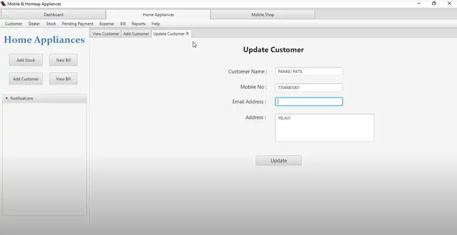This screenshot has width=457, height=235.
Task: Switch to the Dashboard tab
Action: (53, 15)
